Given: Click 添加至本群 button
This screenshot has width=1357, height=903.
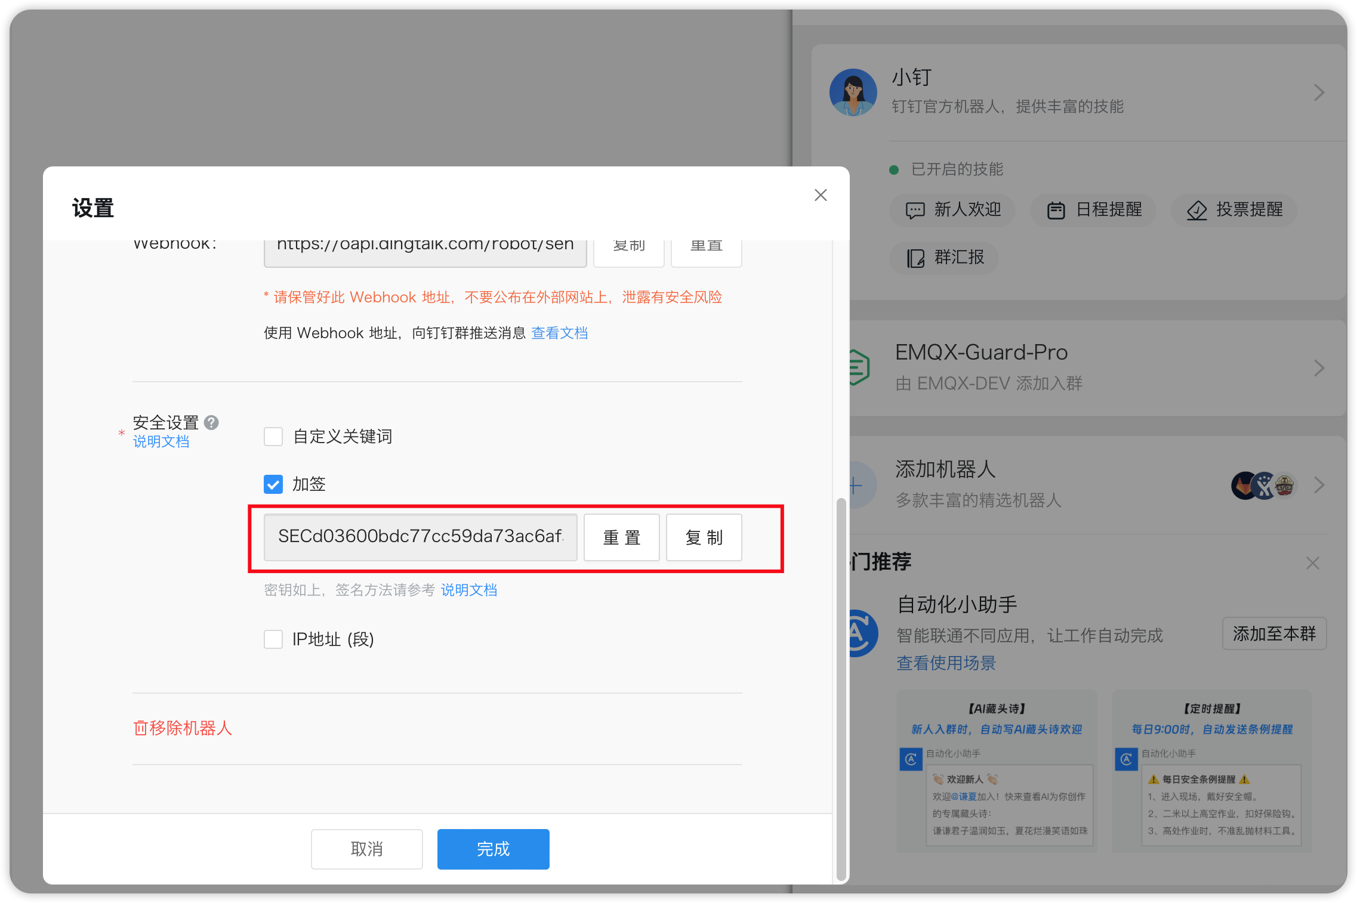Looking at the screenshot, I should tap(1274, 633).
